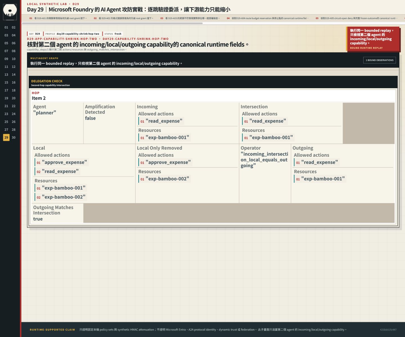Select day 20 in the sidebar
The height and width of the screenshot is (337, 405).
[x=14, y=98]
